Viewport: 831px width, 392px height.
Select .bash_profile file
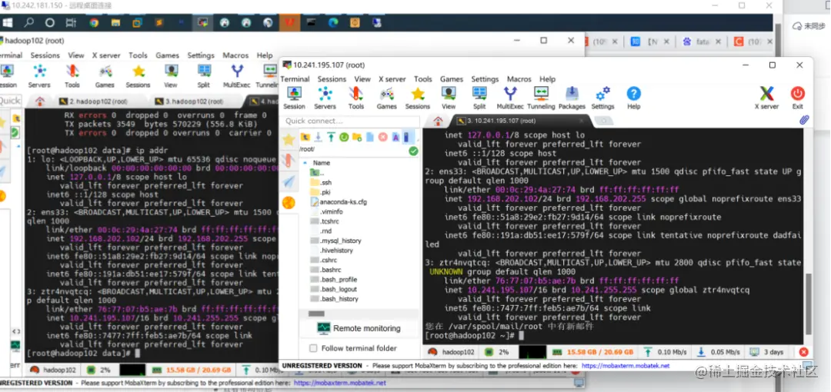click(333, 279)
